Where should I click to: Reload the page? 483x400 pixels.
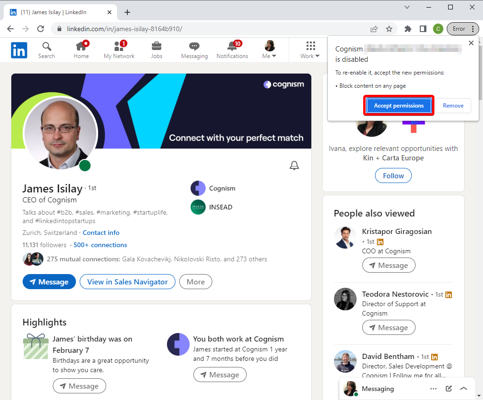pos(41,29)
